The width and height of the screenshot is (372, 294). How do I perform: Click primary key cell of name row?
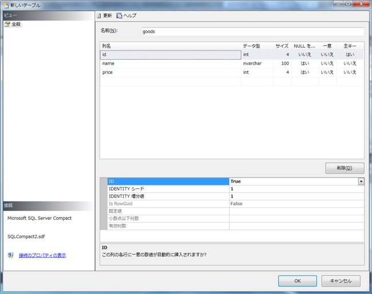[x=350, y=63]
